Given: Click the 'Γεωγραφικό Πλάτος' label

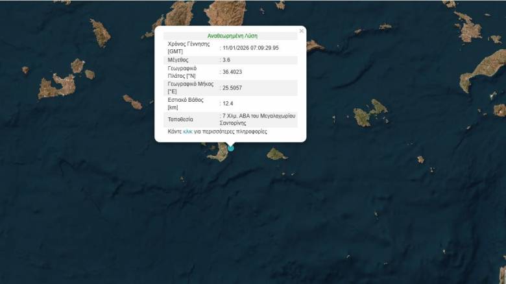Looking at the screenshot, I should [182, 72].
